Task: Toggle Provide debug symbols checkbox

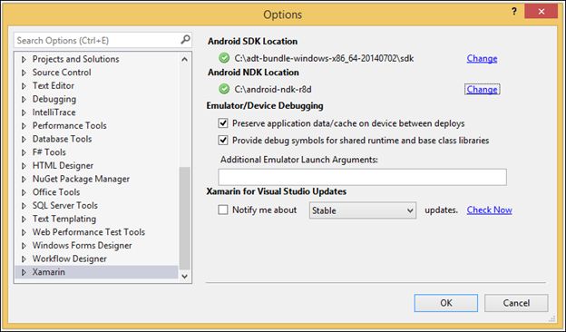Action: pos(223,140)
